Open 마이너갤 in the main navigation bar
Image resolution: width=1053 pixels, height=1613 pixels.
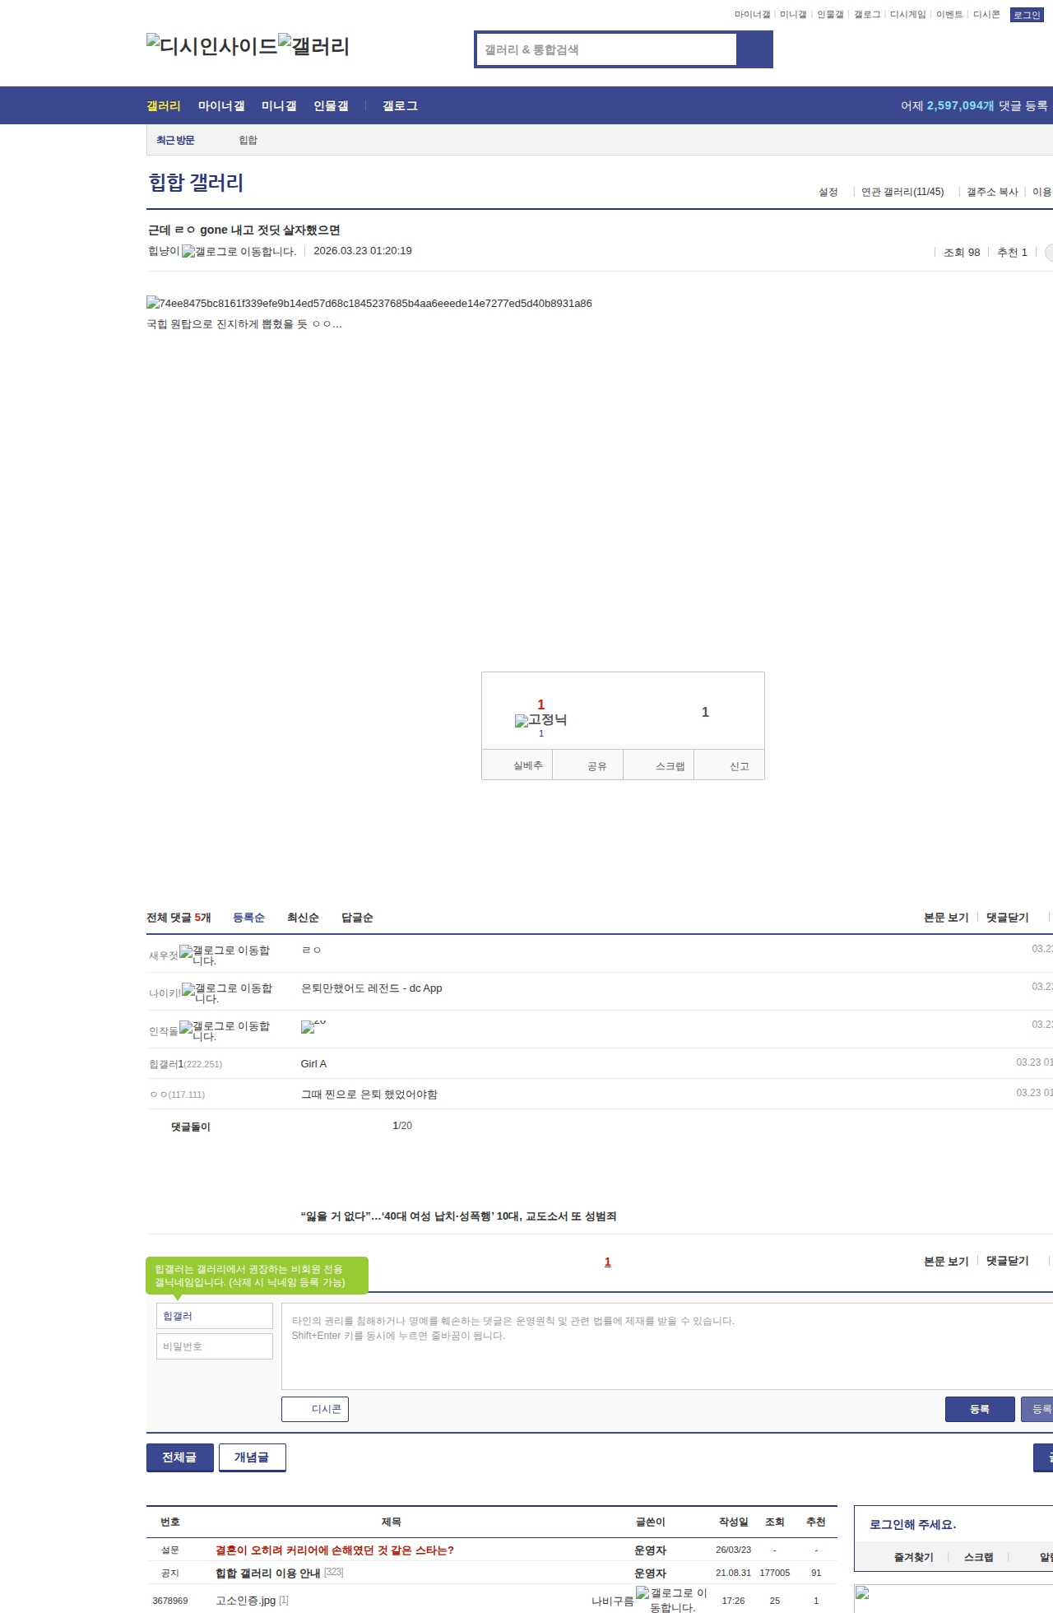[x=221, y=106]
